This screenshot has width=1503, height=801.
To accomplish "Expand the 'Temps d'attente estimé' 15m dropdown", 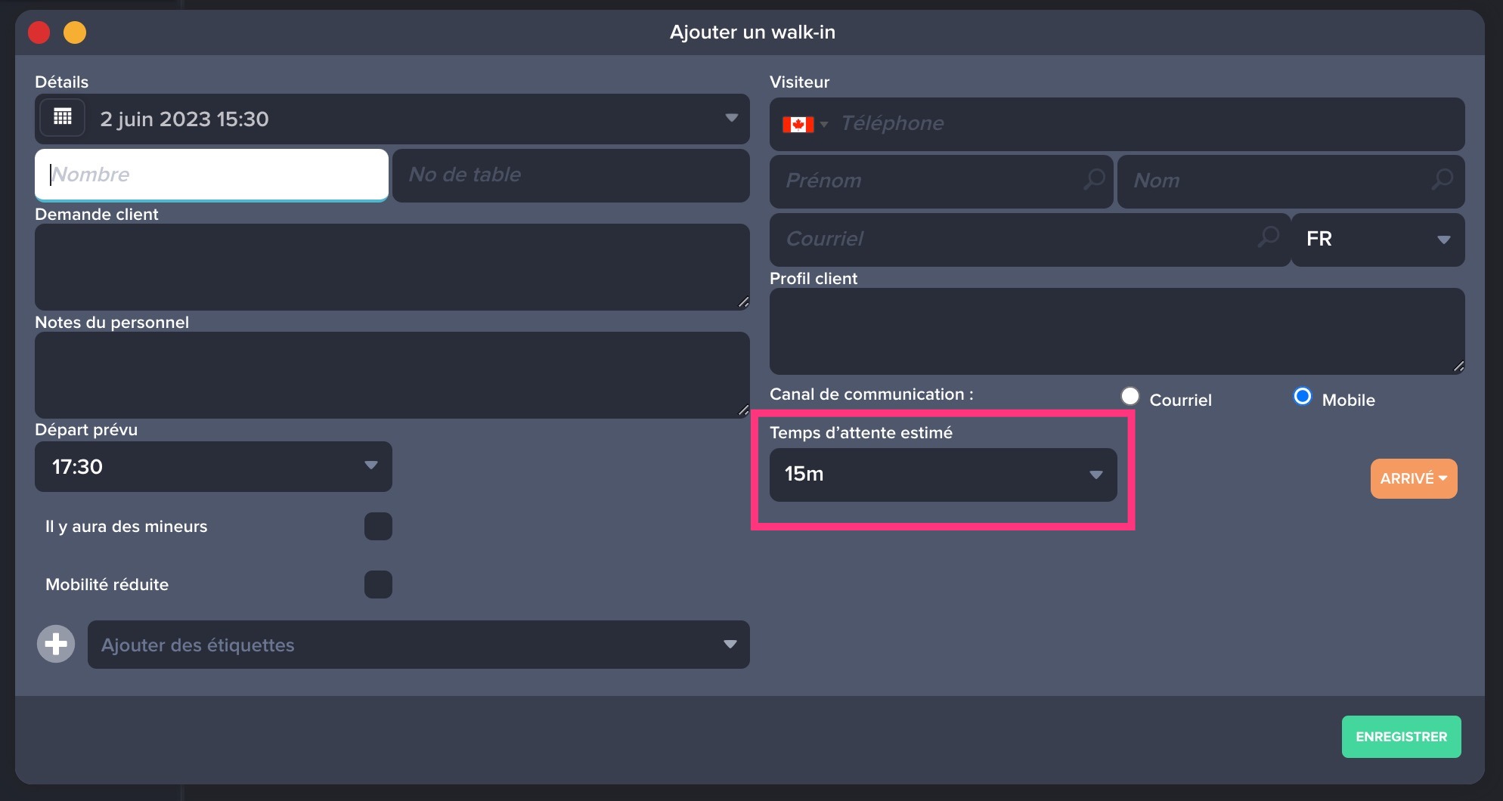I will click(943, 475).
